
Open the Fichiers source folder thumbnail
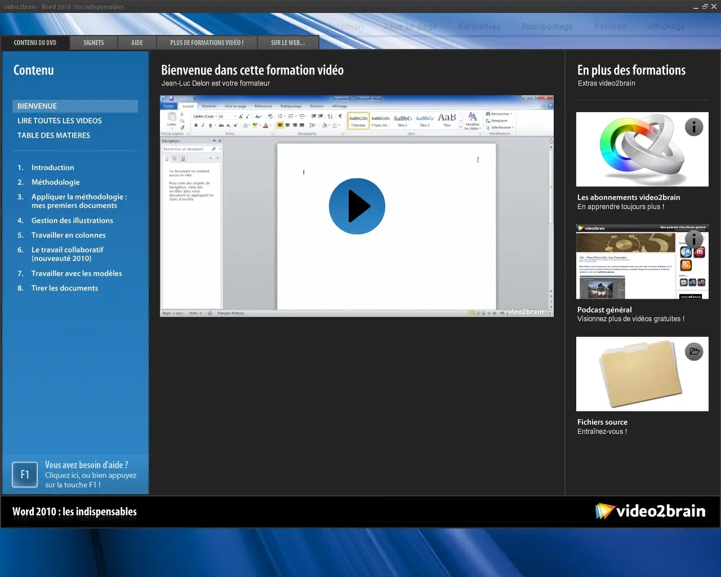click(642, 374)
